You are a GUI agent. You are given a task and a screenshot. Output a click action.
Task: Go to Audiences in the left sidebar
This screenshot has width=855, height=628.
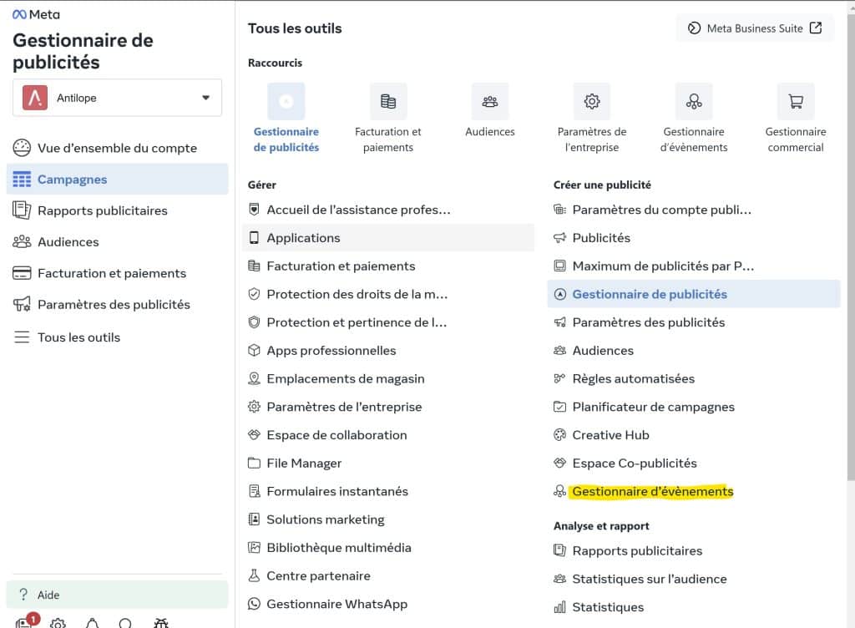point(117,241)
